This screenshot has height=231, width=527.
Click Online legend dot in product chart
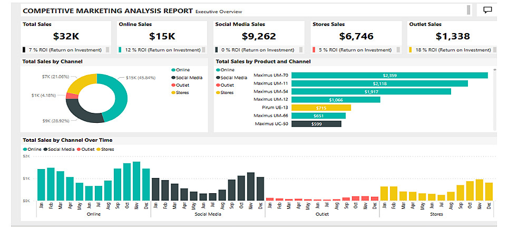coord(218,70)
